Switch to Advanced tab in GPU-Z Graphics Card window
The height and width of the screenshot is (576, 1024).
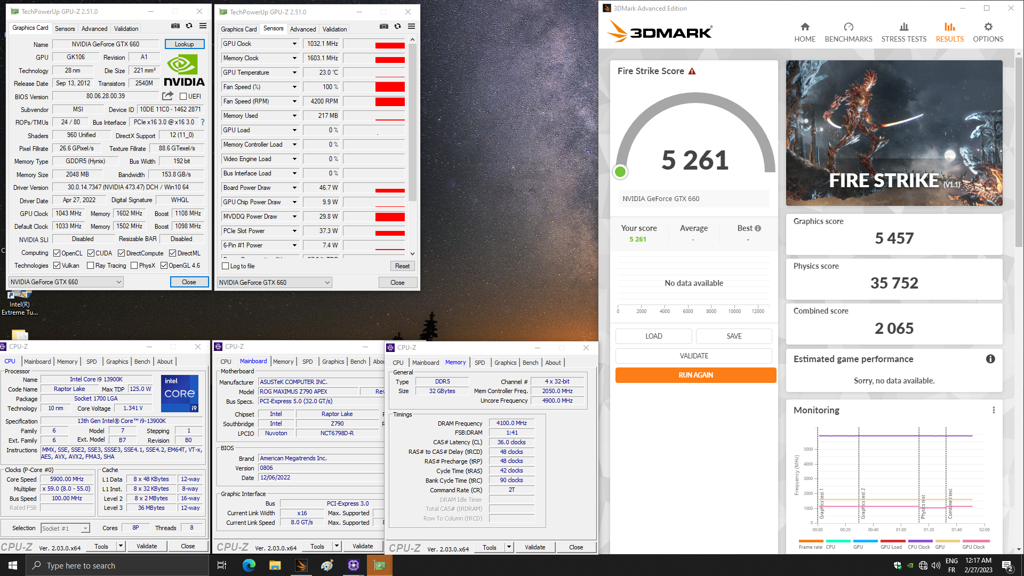point(94,29)
